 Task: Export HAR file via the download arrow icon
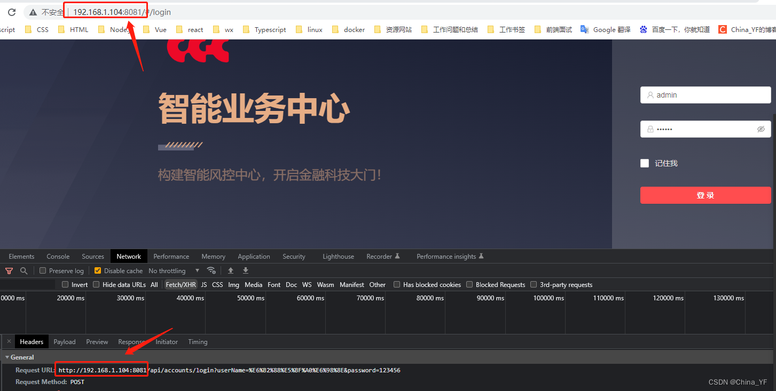point(245,270)
